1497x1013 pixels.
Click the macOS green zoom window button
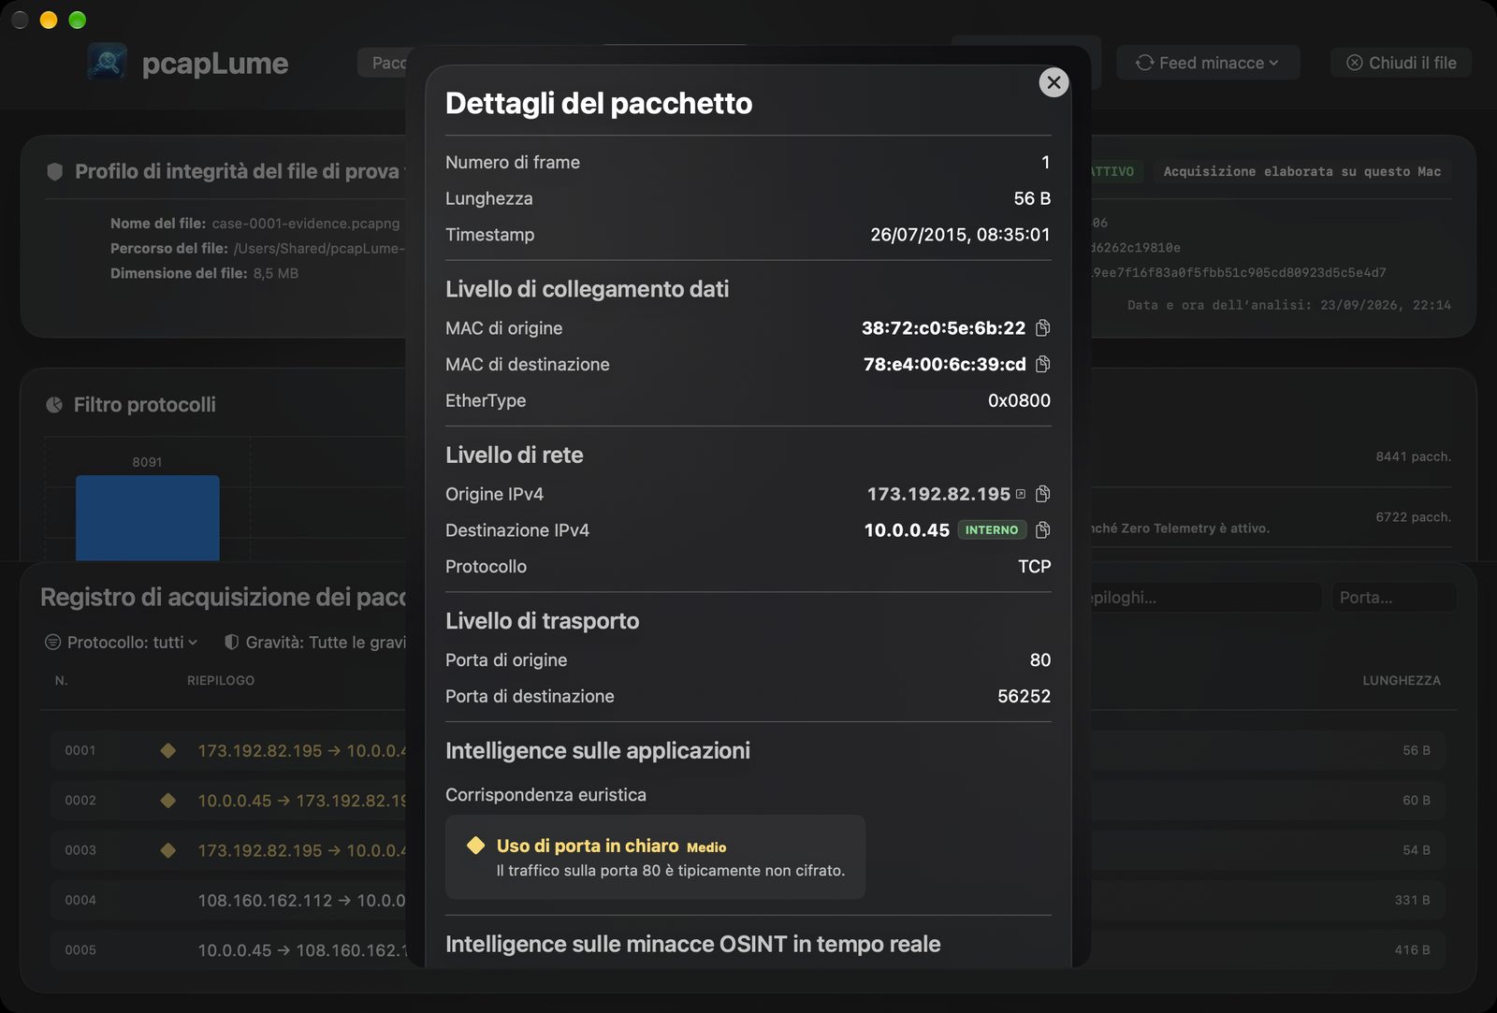pyautogui.click(x=78, y=20)
